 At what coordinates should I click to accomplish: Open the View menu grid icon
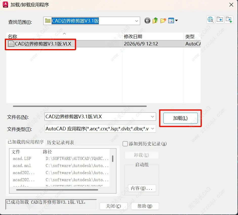click(x=171, y=21)
